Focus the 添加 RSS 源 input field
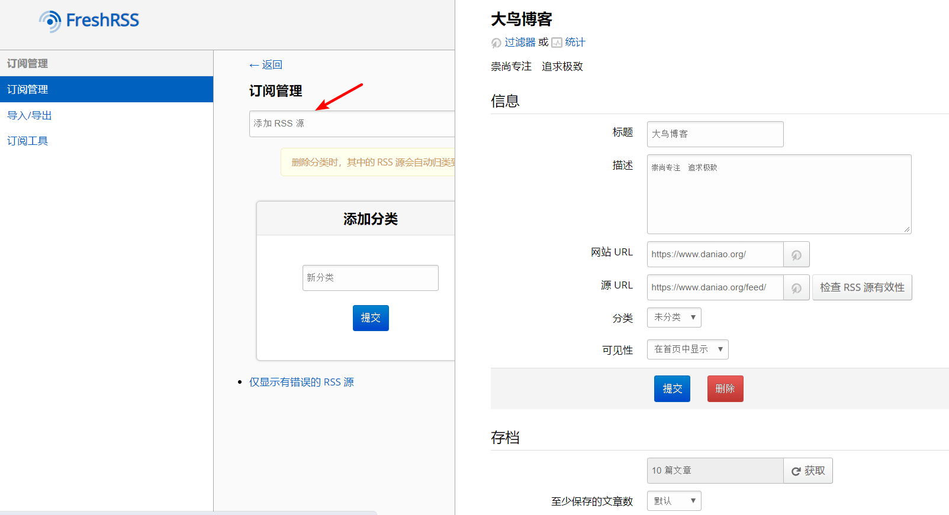Image resolution: width=949 pixels, height=515 pixels. [x=352, y=124]
